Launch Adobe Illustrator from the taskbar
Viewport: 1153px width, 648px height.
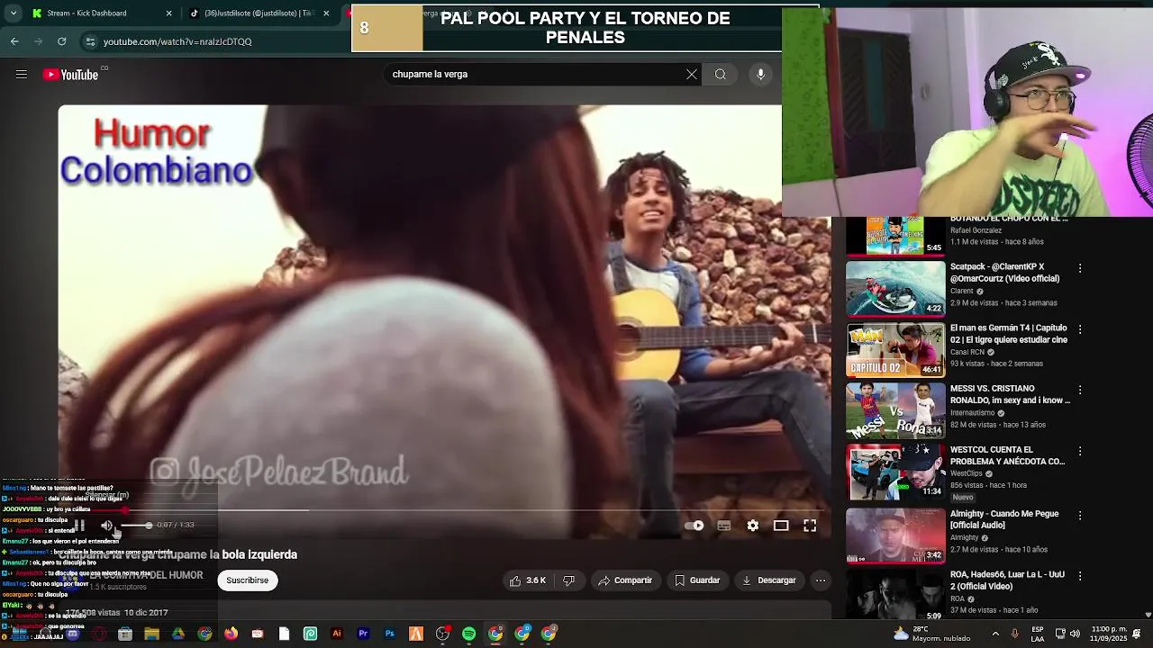click(x=337, y=634)
